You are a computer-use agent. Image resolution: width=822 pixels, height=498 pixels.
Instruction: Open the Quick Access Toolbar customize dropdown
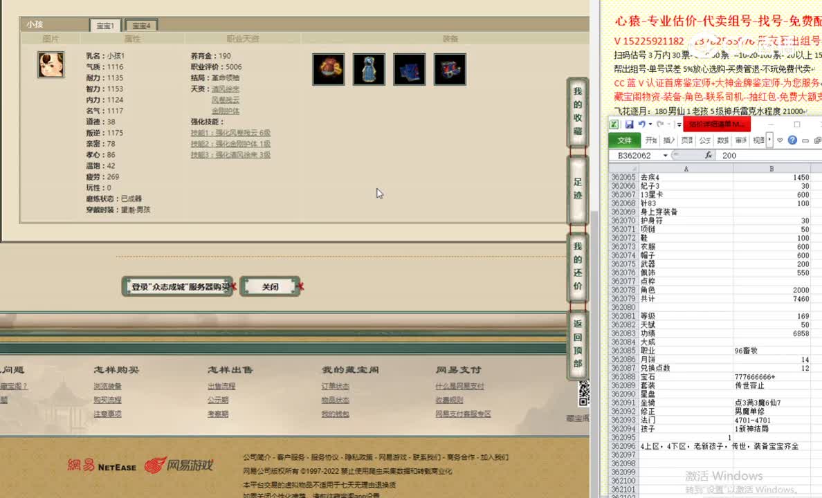pos(678,124)
